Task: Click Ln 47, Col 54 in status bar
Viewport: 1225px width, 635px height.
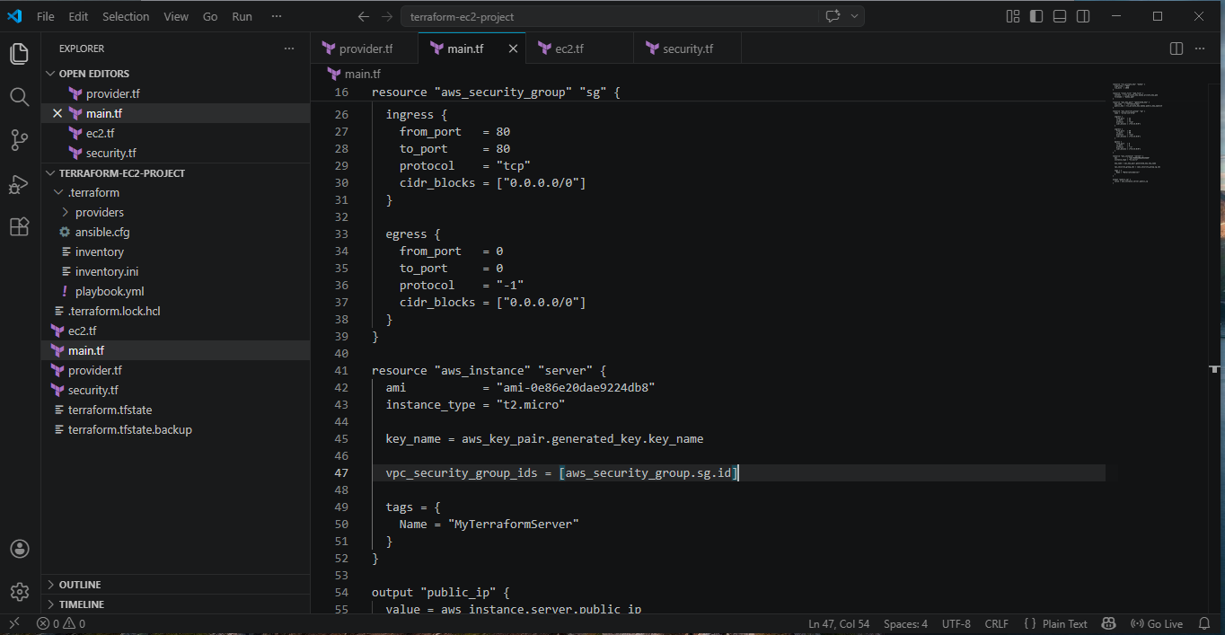Action: [839, 623]
